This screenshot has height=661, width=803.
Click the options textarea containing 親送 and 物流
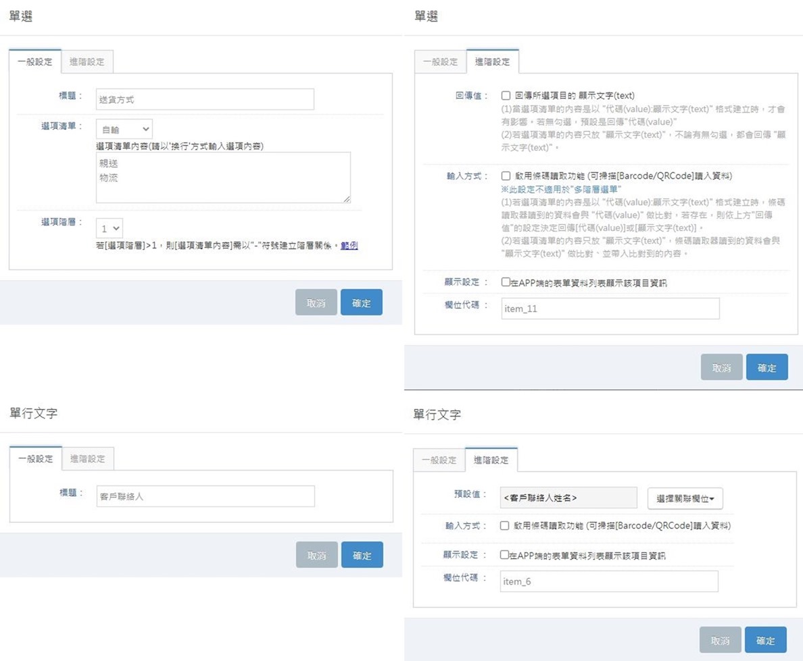coord(223,177)
